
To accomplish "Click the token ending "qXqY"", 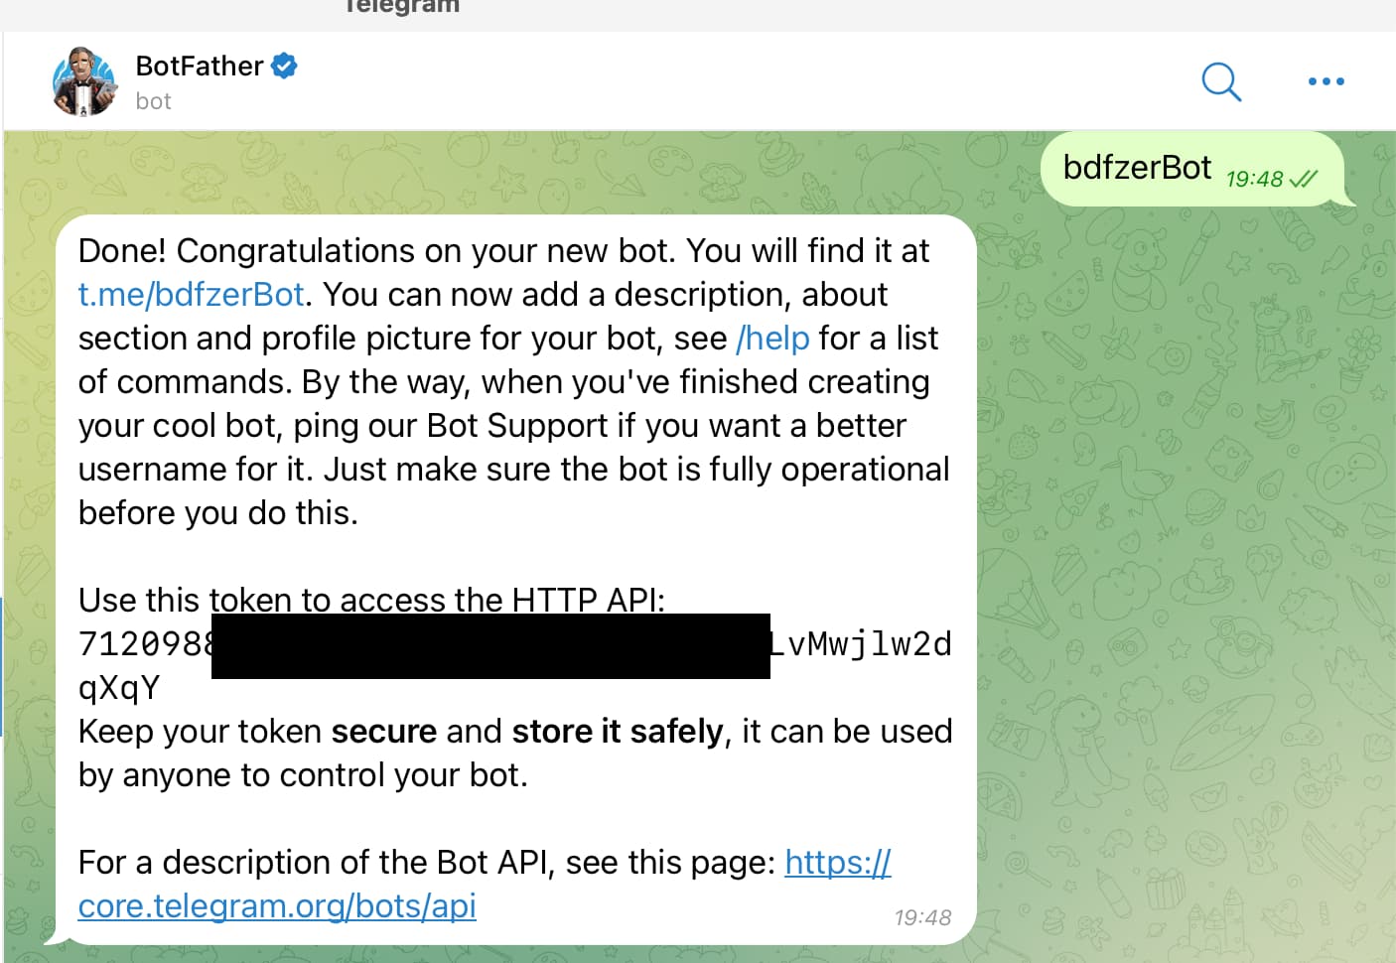I will point(119,688).
